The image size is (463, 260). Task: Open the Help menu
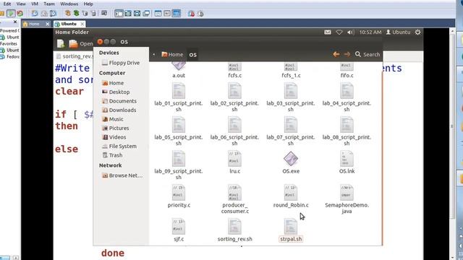88,4
